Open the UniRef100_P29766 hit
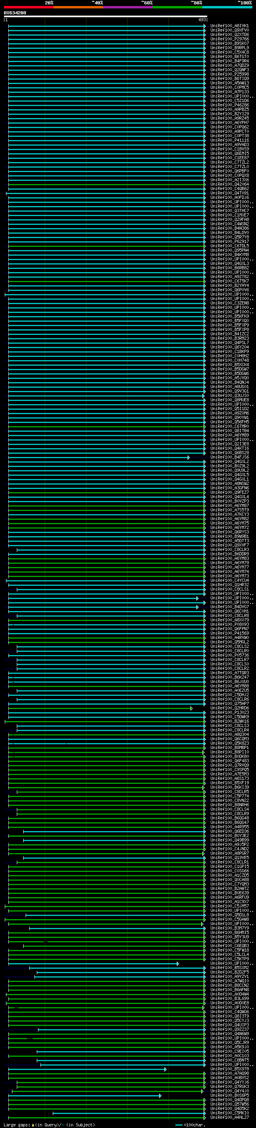This screenshot has width=256, height=1128. (x=229, y=39)
